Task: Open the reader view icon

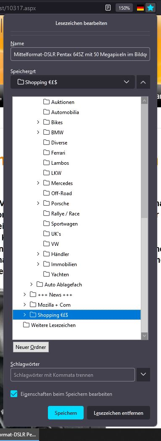Action: point(108,8)
